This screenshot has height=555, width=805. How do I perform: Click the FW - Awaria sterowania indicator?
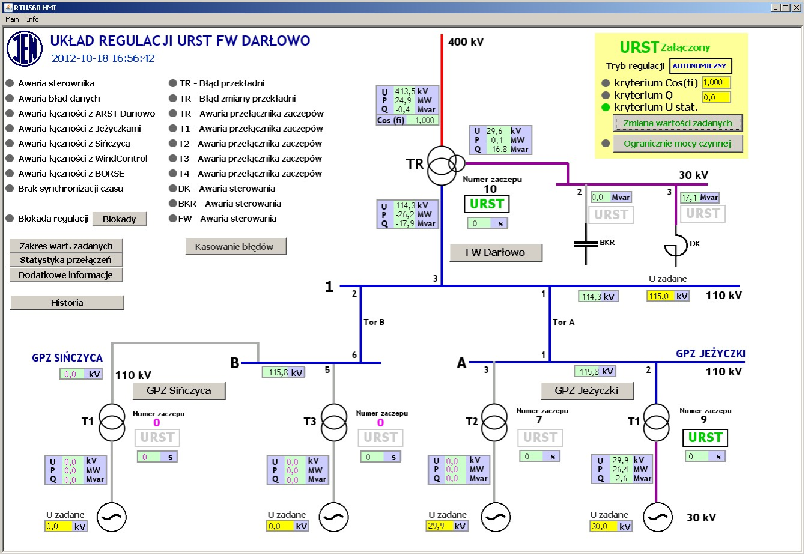coord(173,219)
